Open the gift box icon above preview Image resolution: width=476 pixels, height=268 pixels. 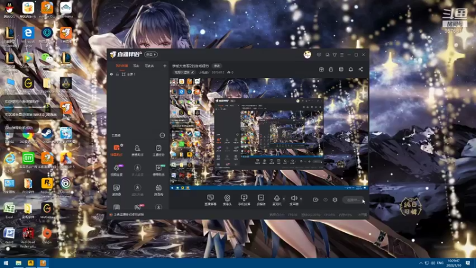pos(321,69)
